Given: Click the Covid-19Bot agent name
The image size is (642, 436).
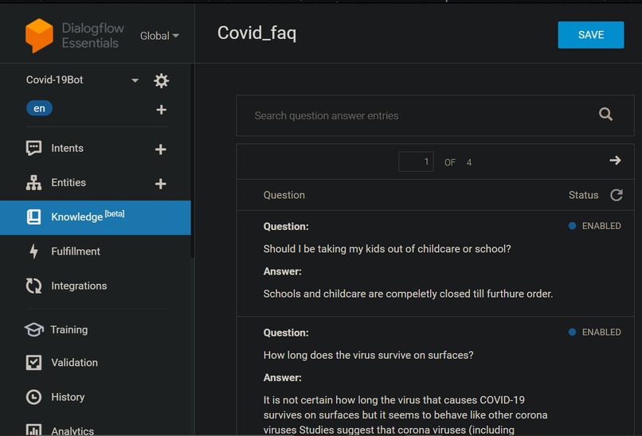Looking at the screenshot, I should (x=54, y=80).
